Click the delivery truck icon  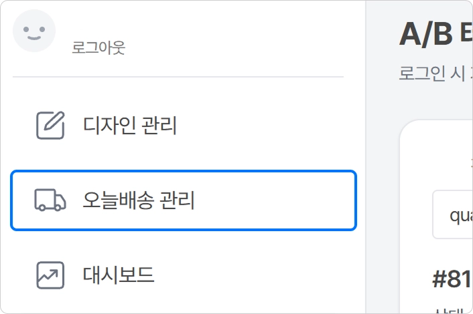pyautogui.click(x=50, y=200)
